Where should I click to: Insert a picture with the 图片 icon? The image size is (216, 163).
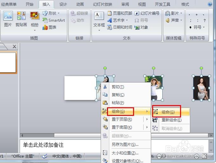click(x=8, y=19)
